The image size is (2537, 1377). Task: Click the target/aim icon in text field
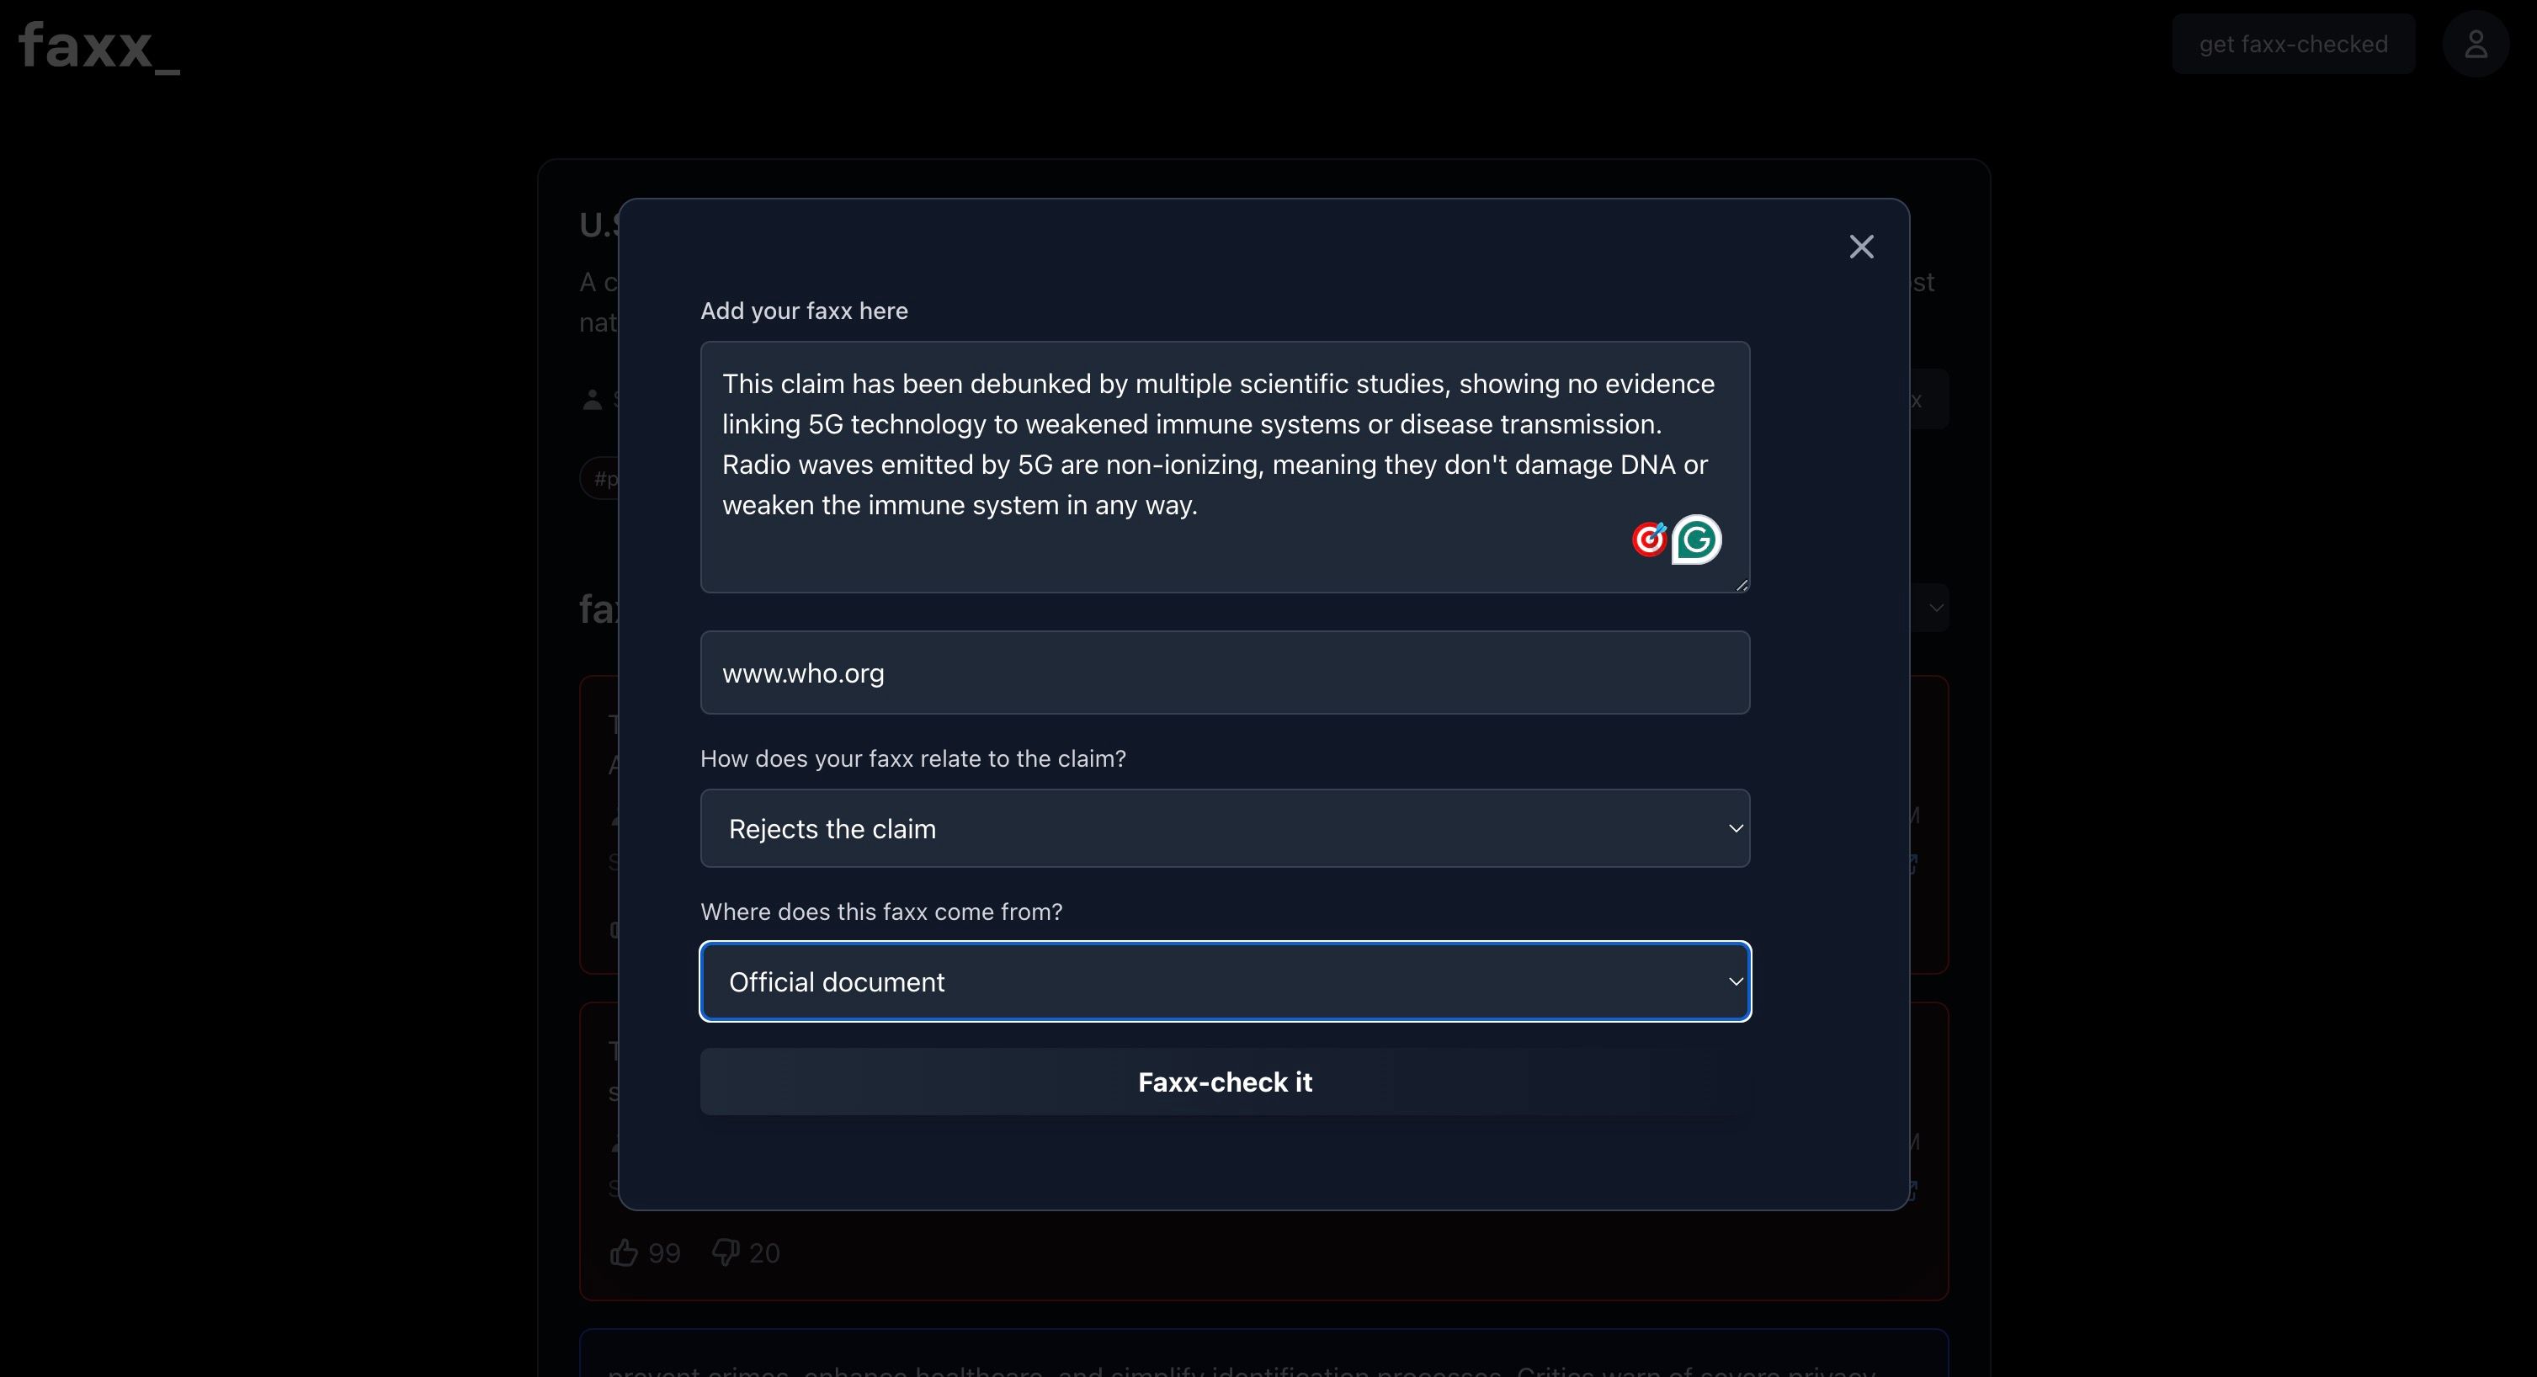click(1646, 540)
